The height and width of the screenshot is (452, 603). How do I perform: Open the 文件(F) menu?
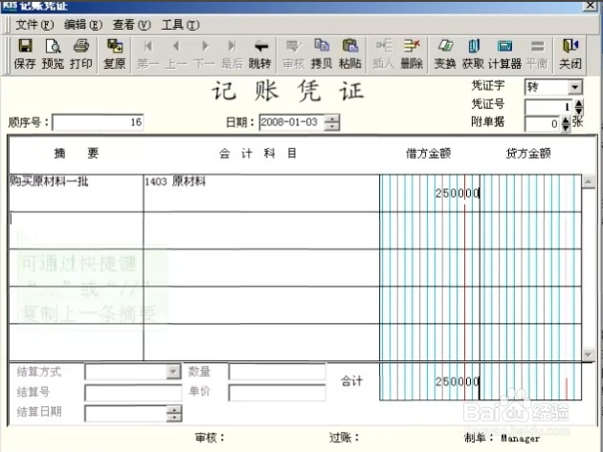[34, 25]
